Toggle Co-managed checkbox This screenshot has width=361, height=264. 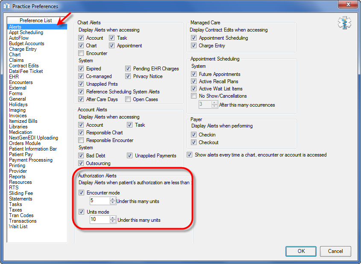click(81, 76)
